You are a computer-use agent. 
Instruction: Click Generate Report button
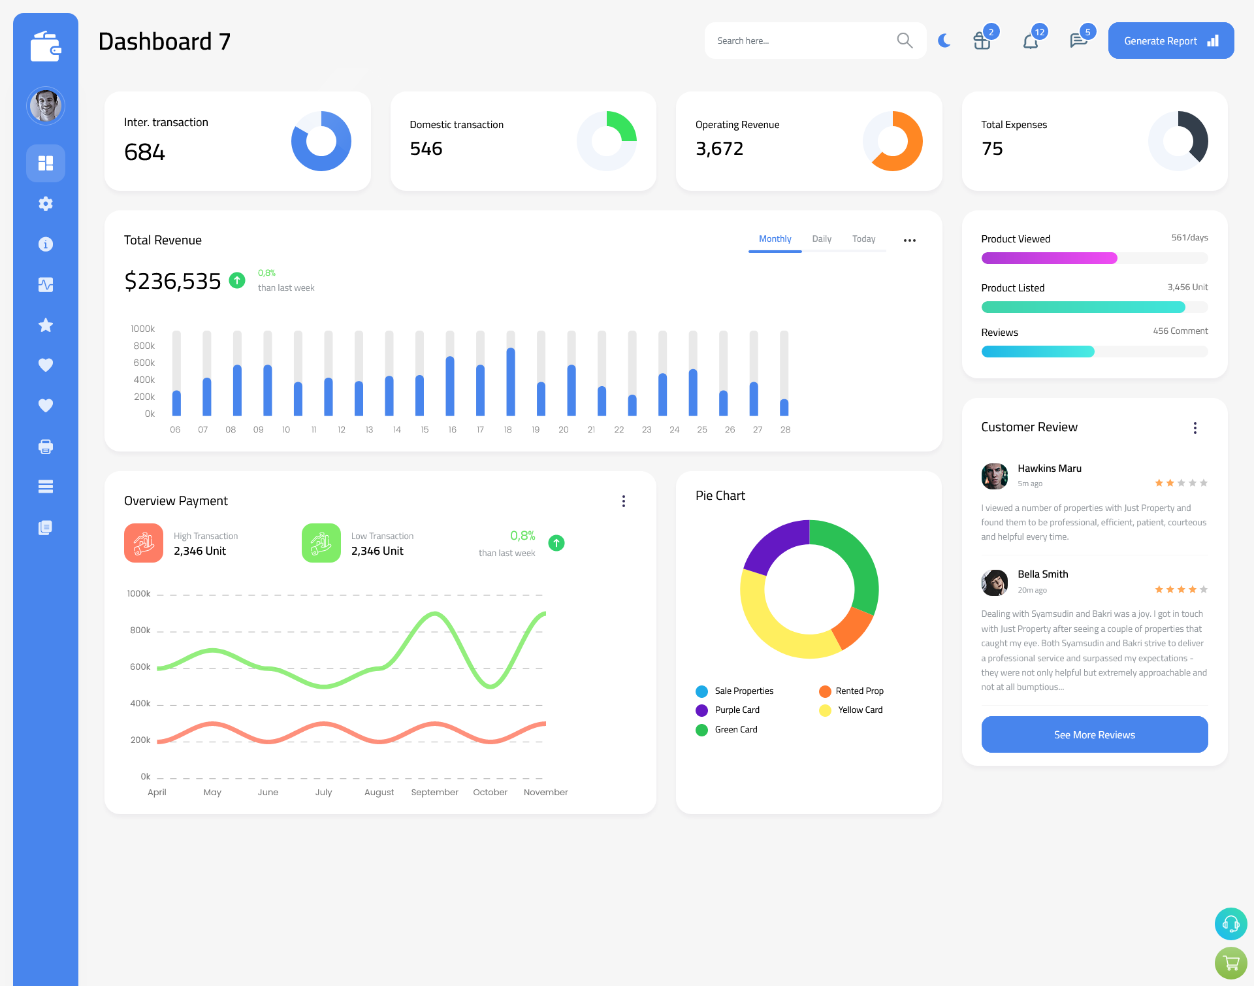pyautogui.click(x=1170, y=40)
